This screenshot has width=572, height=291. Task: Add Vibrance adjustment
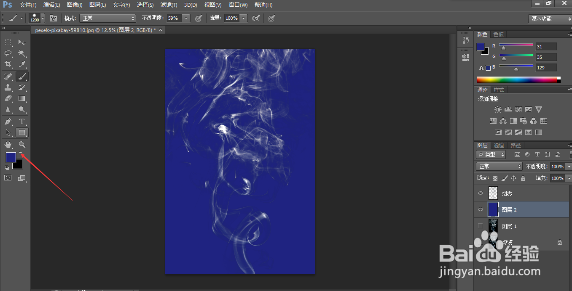coord(539,110)
